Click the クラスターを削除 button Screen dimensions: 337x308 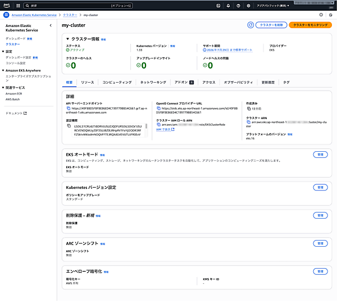271,25
